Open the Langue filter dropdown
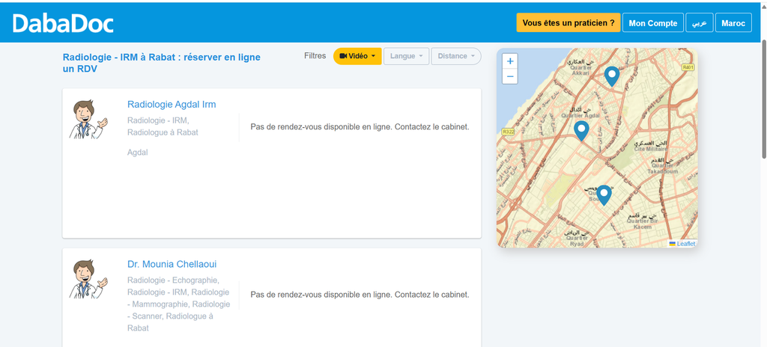This screenshot has height=347, width=767. coord(406,56)
